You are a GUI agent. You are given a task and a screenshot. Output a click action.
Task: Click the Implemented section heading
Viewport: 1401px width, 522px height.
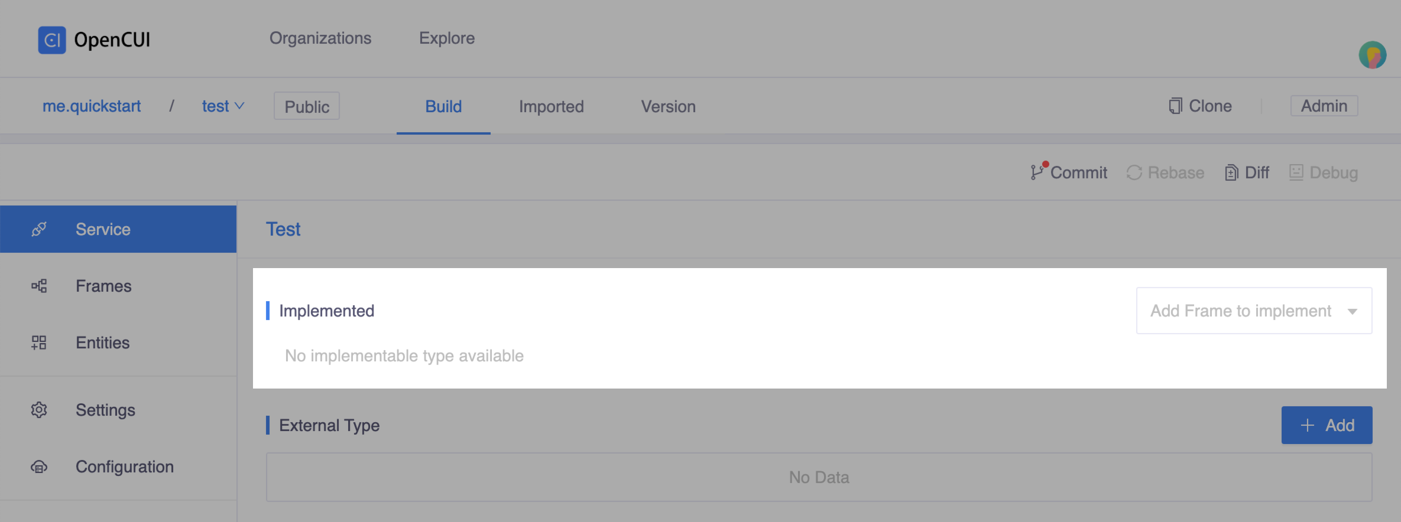(x=326, y=311)
